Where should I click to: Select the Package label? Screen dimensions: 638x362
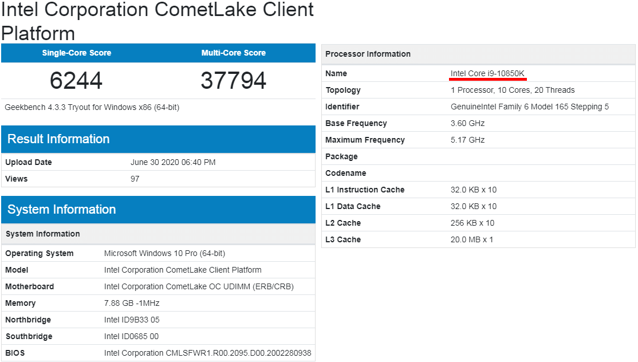pos(341,156)
